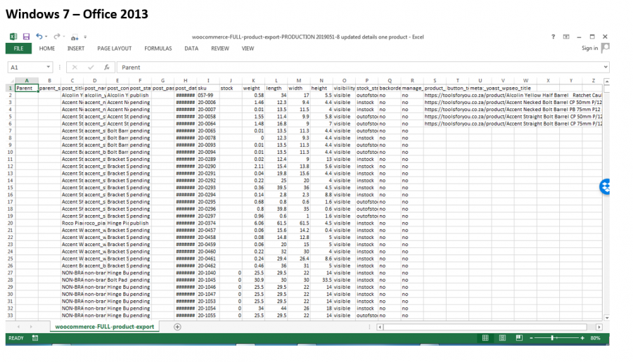Open Customize Quick Access Toolbar dropdown
Screen dimensions: 633x362
(85, 37)
